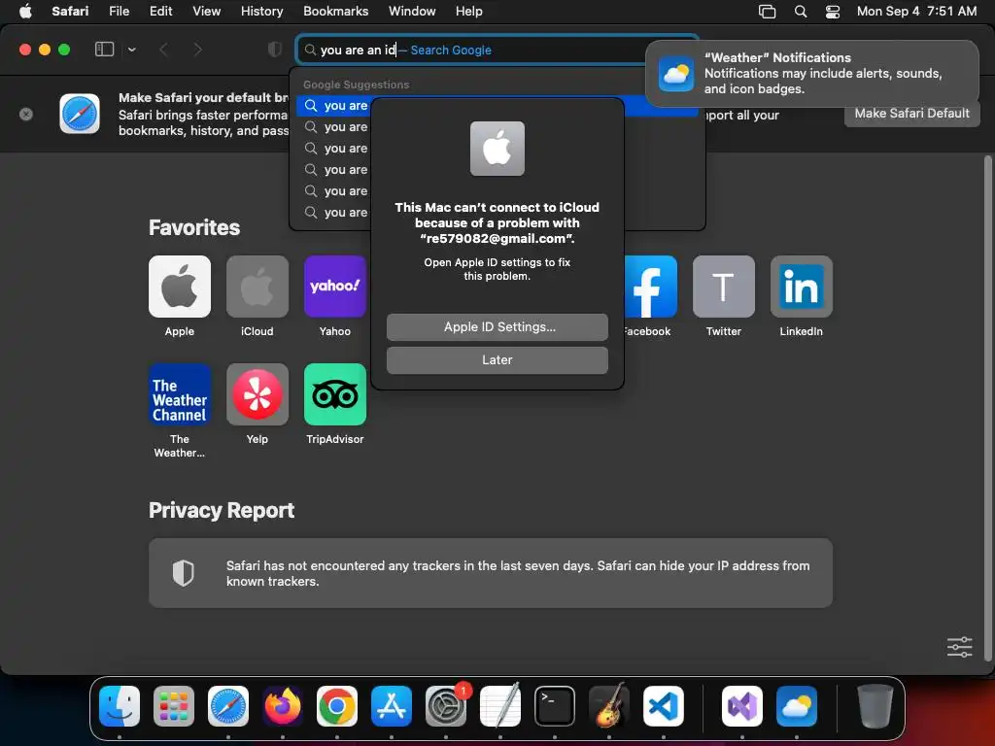Open Firefox from the Dock
Viewport: 995px width, 746px height.
(x=283, y=706)
